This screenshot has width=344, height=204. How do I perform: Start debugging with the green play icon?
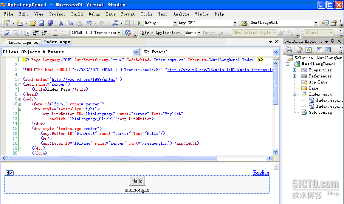[x=139, y=23]
